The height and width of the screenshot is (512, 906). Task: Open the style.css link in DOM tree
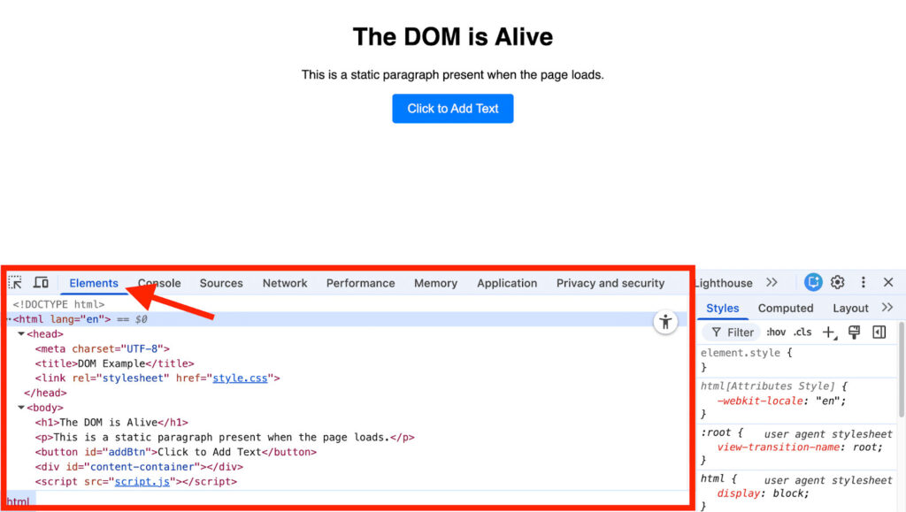[x=240, y=378]
